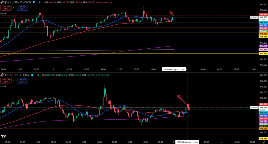Screen dimensions: 268x144
Task: Open the symbol flag icon on the 5-minute chart
Action: tap(2, 75)
